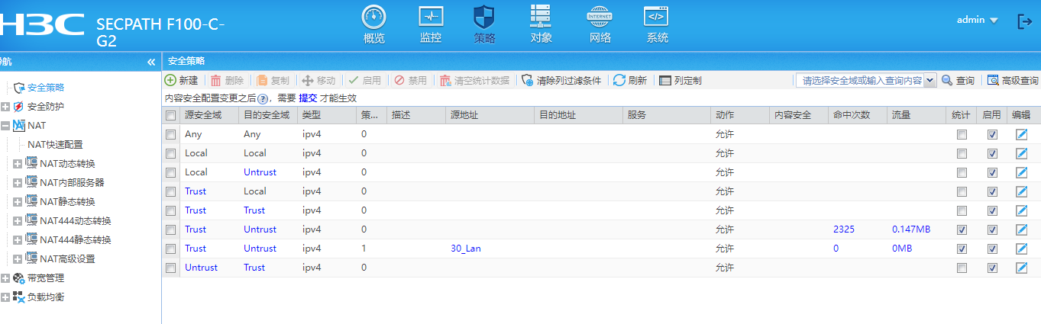Click the 0.147MB traffic link

click(910, 229)
